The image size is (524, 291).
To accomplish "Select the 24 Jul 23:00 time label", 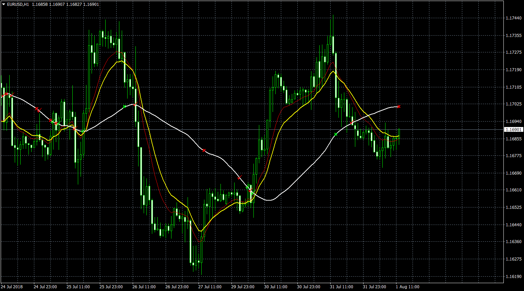I will tap(45, 287).
